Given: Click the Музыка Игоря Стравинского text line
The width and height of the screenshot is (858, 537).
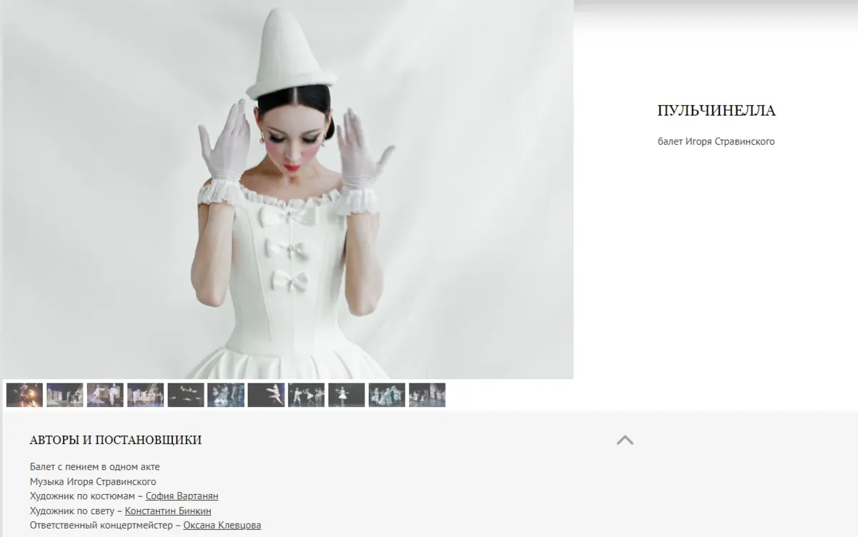Looking at the screenshot, I should pos(93,482).
